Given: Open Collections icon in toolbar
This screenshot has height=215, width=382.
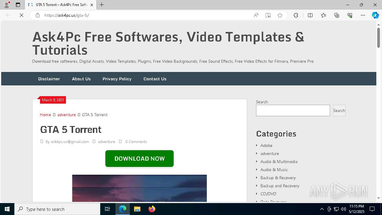Looking at the screenshot, I should pyautogui.click(x=337, y=15).
